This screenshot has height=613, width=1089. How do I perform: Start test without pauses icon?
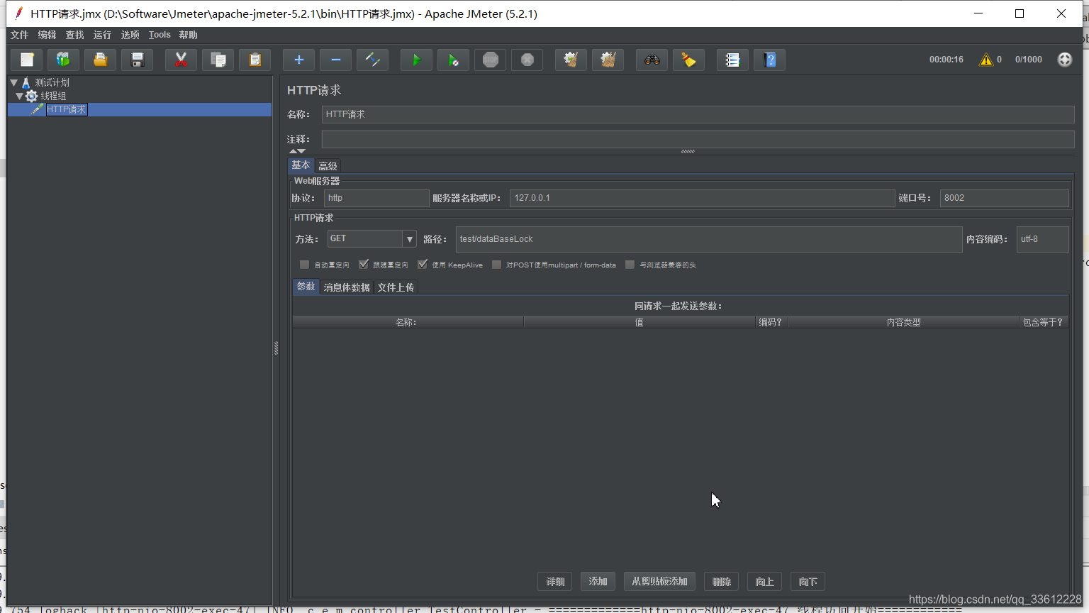(x=453, y=60)
